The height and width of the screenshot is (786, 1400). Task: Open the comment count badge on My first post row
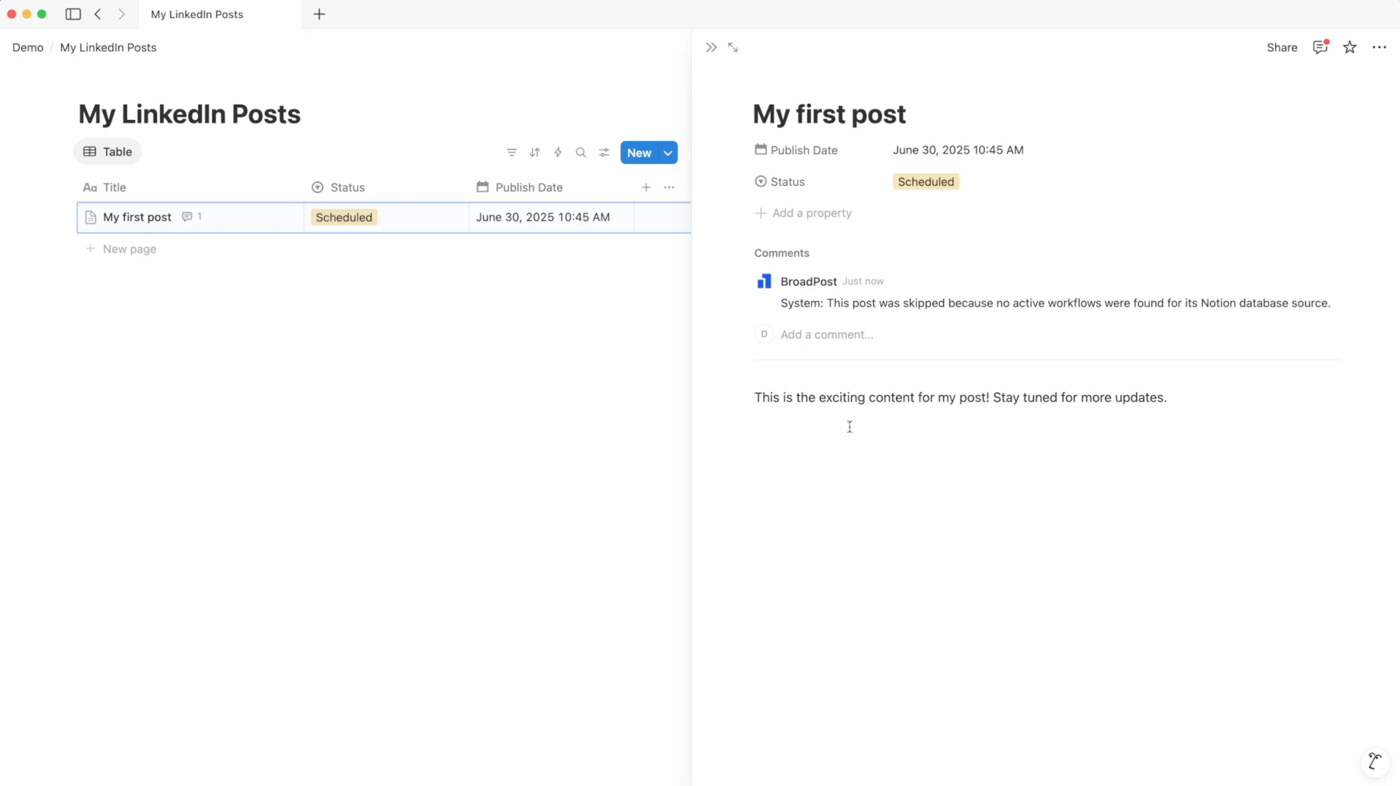pos(192,217)
